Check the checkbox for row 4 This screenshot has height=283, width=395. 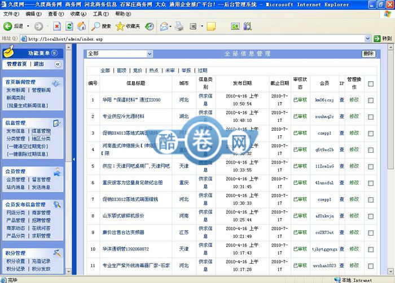tap(371, 150)
